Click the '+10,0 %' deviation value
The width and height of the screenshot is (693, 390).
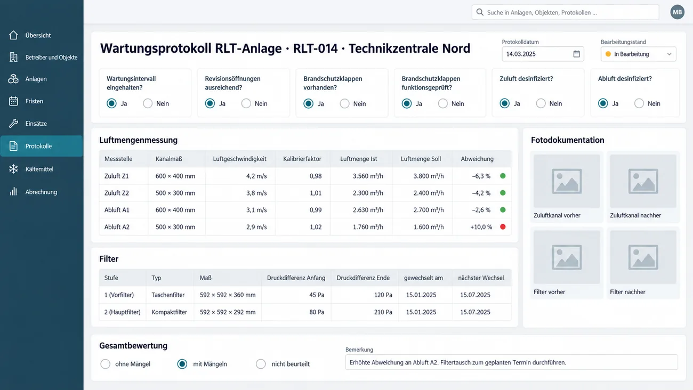(x=481, y=227)
